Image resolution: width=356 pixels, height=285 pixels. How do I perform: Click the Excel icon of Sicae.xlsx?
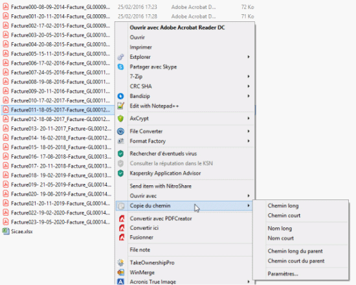click(6, 231)
